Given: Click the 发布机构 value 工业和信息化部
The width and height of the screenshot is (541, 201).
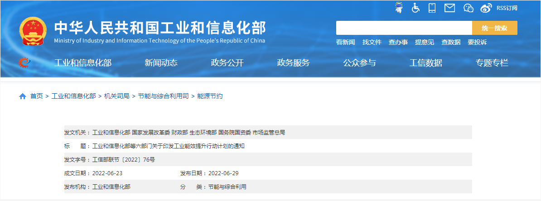Looking at the screenshot, I should [111, 187].
